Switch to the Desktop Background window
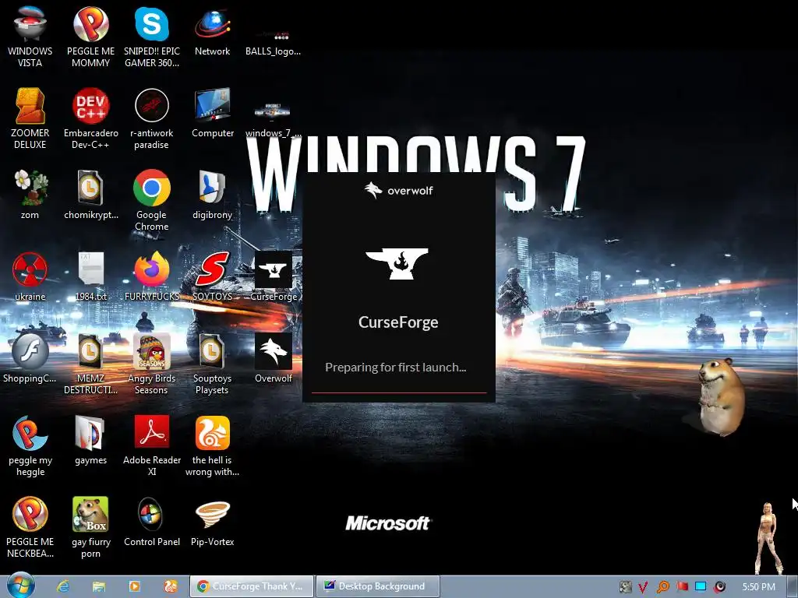 [x=378, y=586]
